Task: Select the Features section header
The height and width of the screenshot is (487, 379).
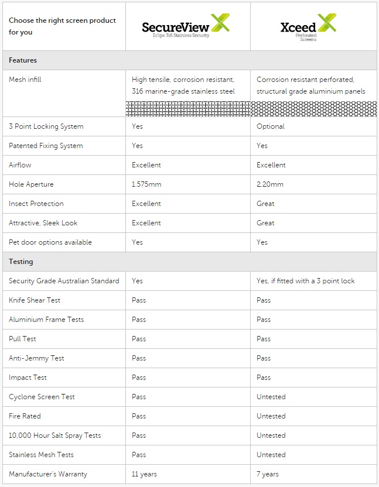Action: pos(23,60)
